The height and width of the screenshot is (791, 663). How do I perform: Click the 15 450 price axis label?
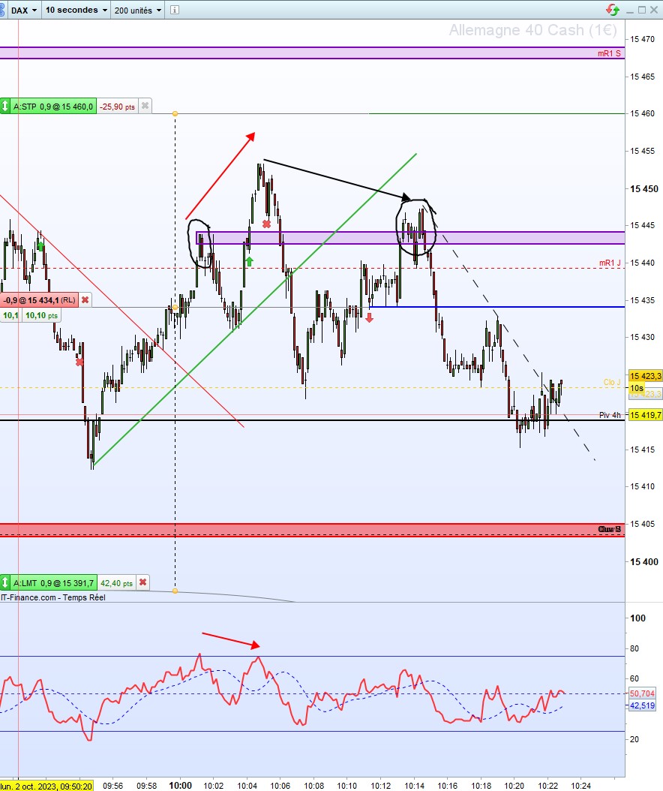point(643,188)
